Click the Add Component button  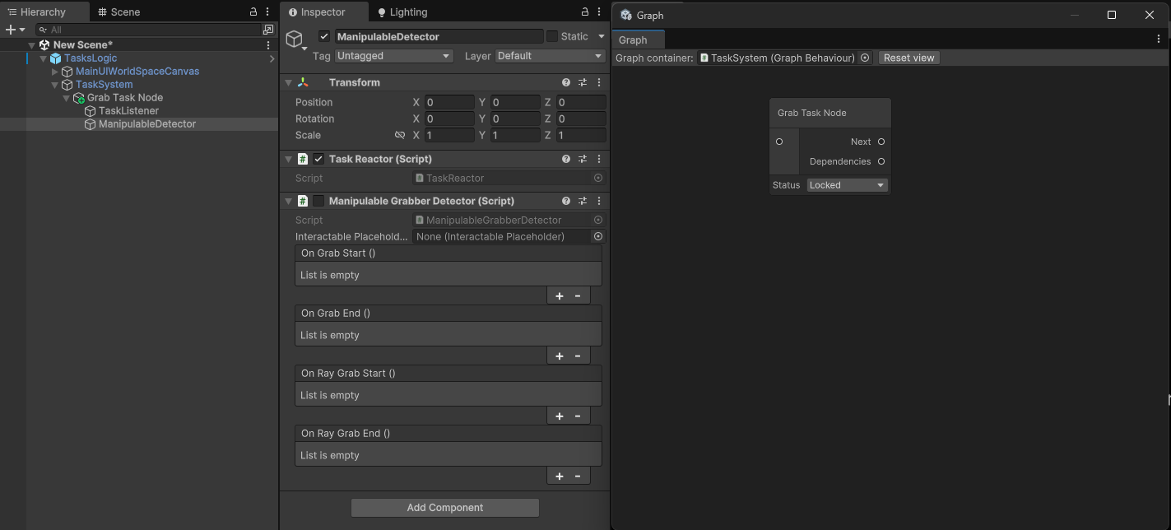(x=444, y=508)
